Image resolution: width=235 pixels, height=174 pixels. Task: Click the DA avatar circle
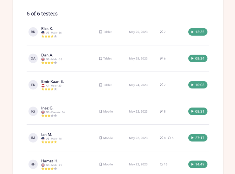click(33, 59)
